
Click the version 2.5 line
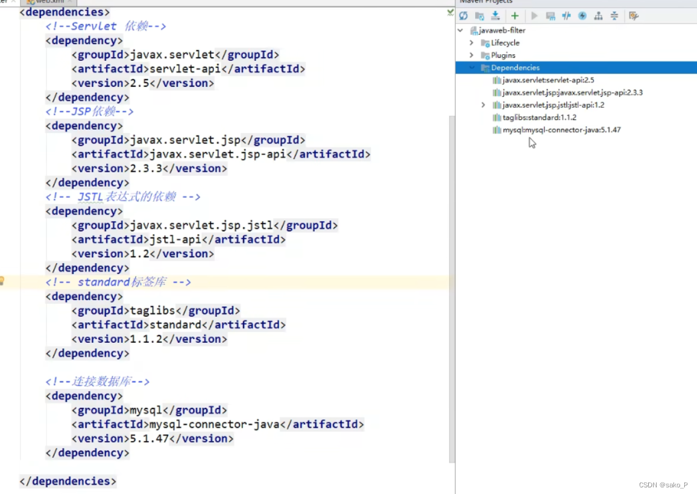click(143, 83)
